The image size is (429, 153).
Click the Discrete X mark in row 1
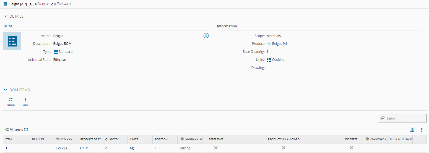point(351,148)
